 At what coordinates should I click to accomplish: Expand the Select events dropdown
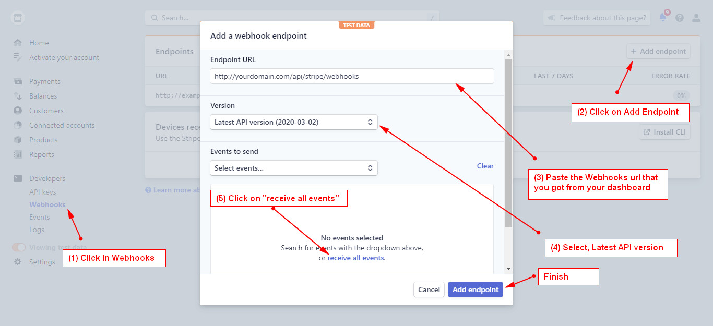point(293,168)
